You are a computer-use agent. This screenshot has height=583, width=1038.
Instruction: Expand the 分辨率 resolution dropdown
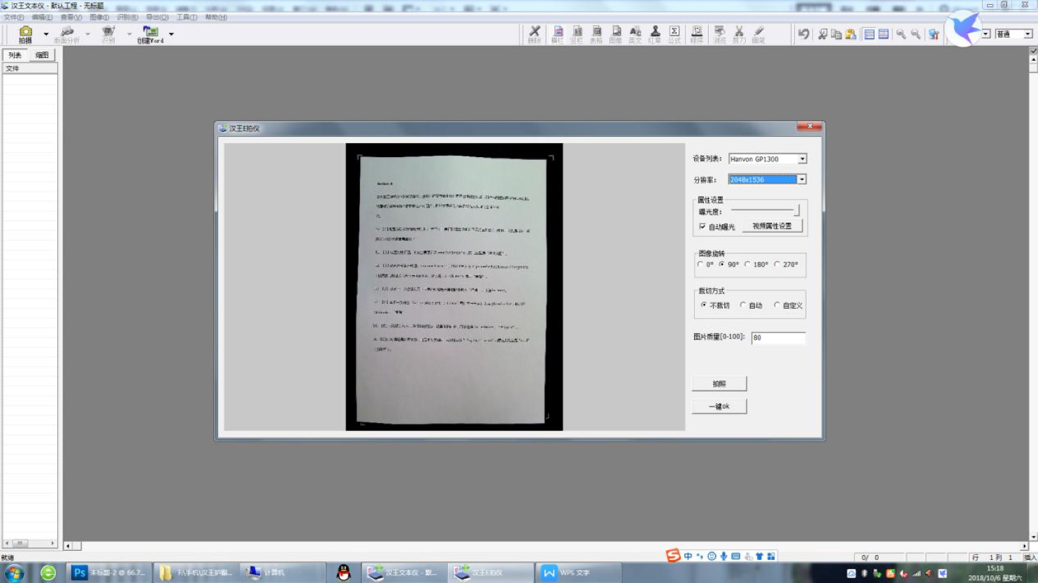802,179
